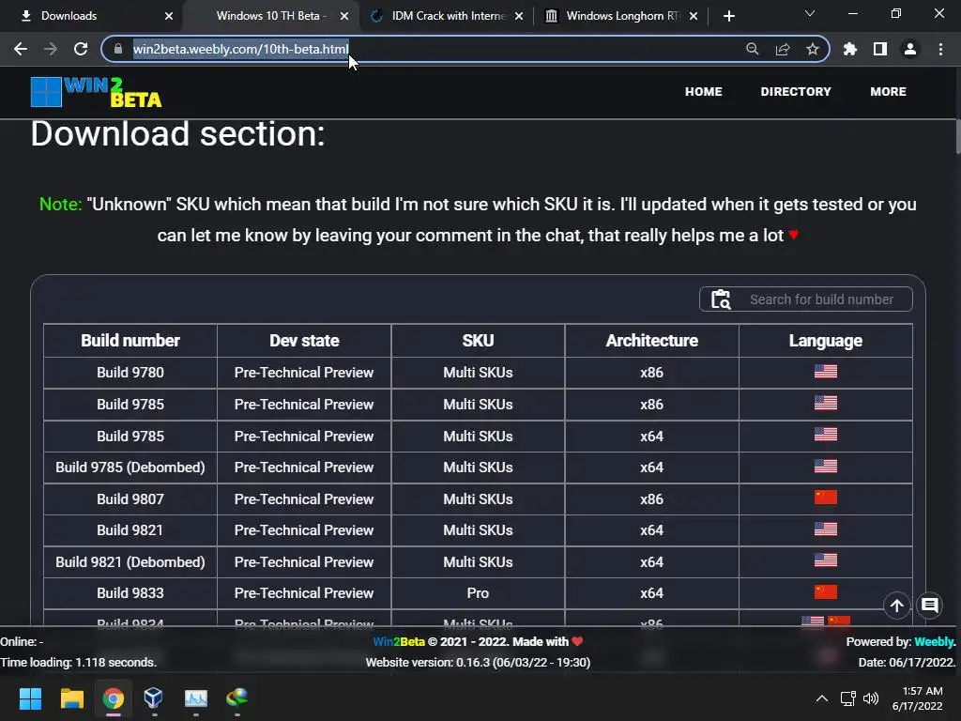
Task: Click the Language column header
Action: [x=826, y=341]
